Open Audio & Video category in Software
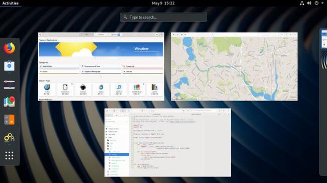The height and width of the screenshot is (183, 327). click(x=59, y=66)
